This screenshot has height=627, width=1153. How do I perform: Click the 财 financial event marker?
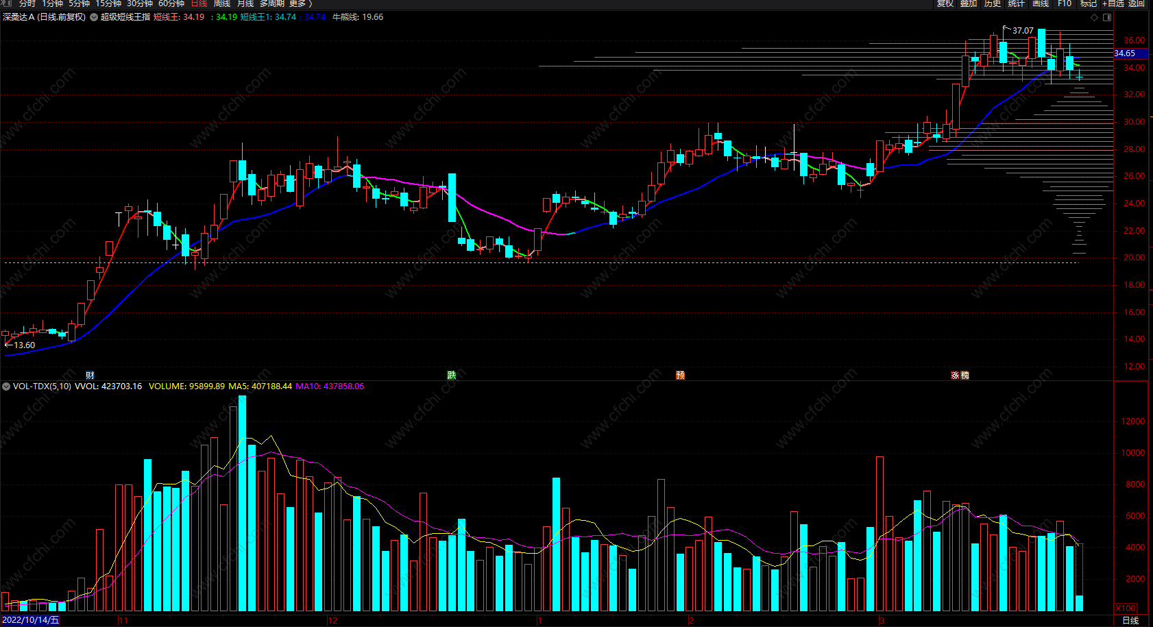pos(90,375)
